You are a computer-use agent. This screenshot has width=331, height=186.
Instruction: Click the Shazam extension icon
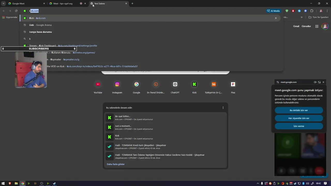pos(299,11)
